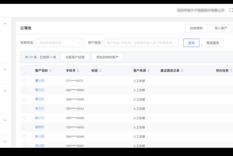Check the row with phone 180****4024

click(x=24, y=109)
